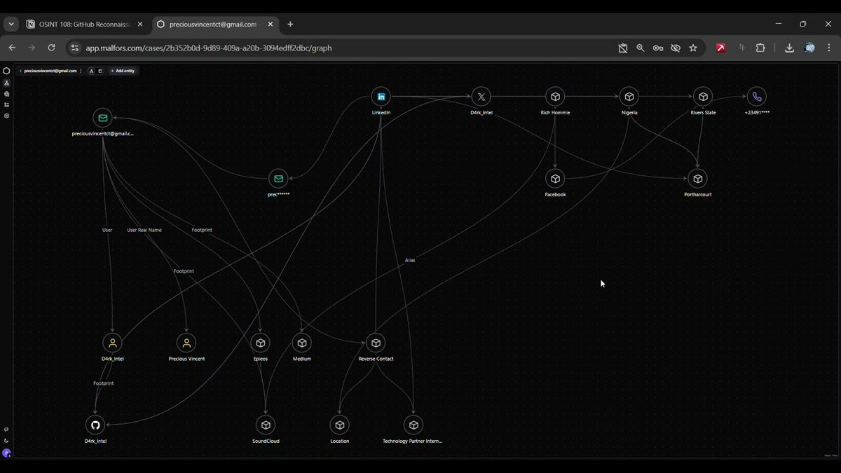This screenshot has height=473, width=841.
Task: Select the Technology Partner Intern node
Action: [413, 425]
